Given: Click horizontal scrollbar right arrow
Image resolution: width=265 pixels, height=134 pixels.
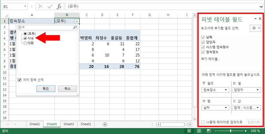Looking at the screenshot, I should 190,125.
